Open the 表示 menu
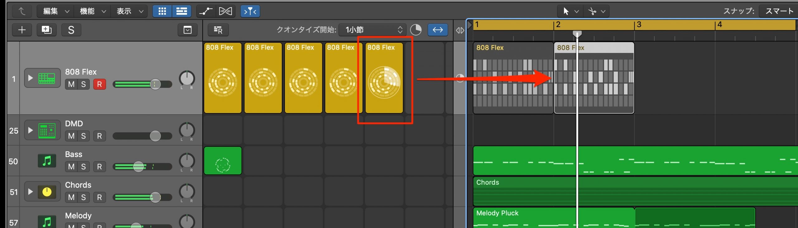 (x=129, y=11)
